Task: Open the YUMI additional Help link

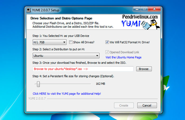Action: [x=67, y=94]
